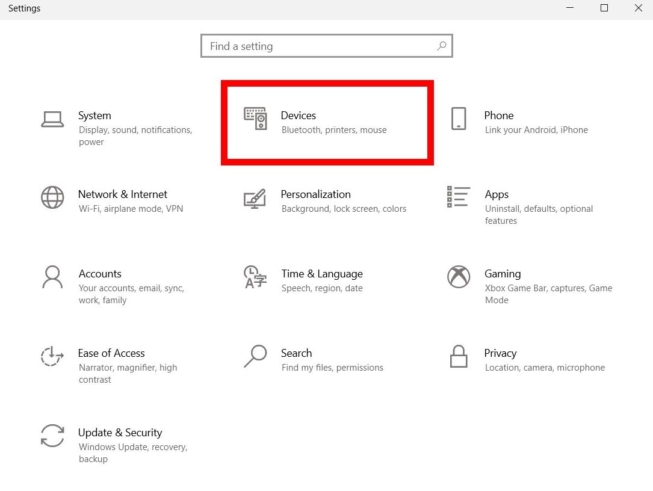This screenshot has height=491, width=653.
Task: Open the System settings heading
Action: 94,116
